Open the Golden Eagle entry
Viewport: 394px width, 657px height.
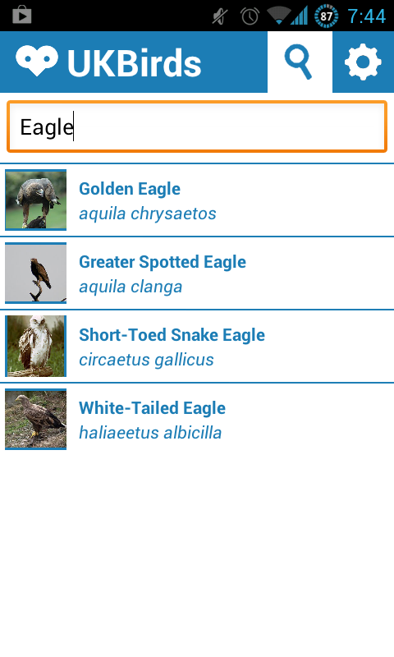197,200
